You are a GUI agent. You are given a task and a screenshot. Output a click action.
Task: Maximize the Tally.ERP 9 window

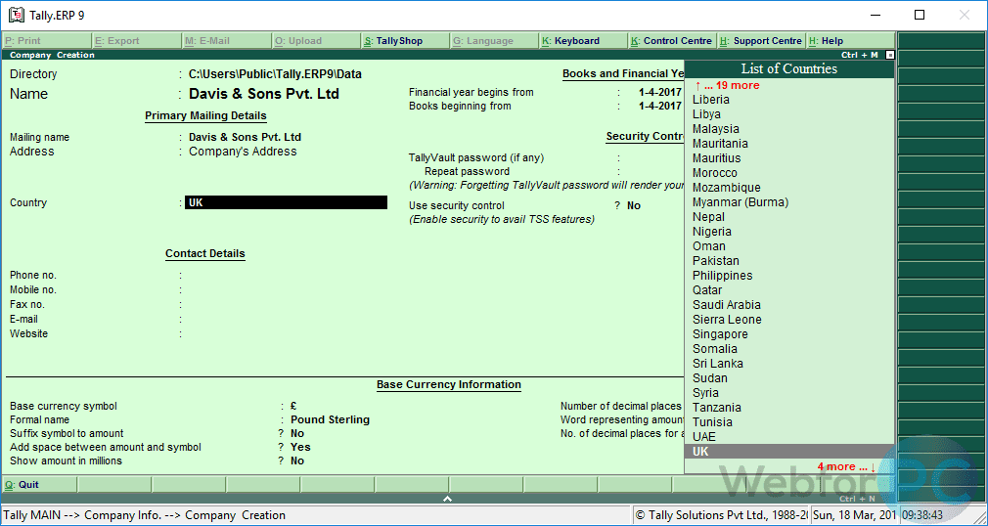pos(920,15)
